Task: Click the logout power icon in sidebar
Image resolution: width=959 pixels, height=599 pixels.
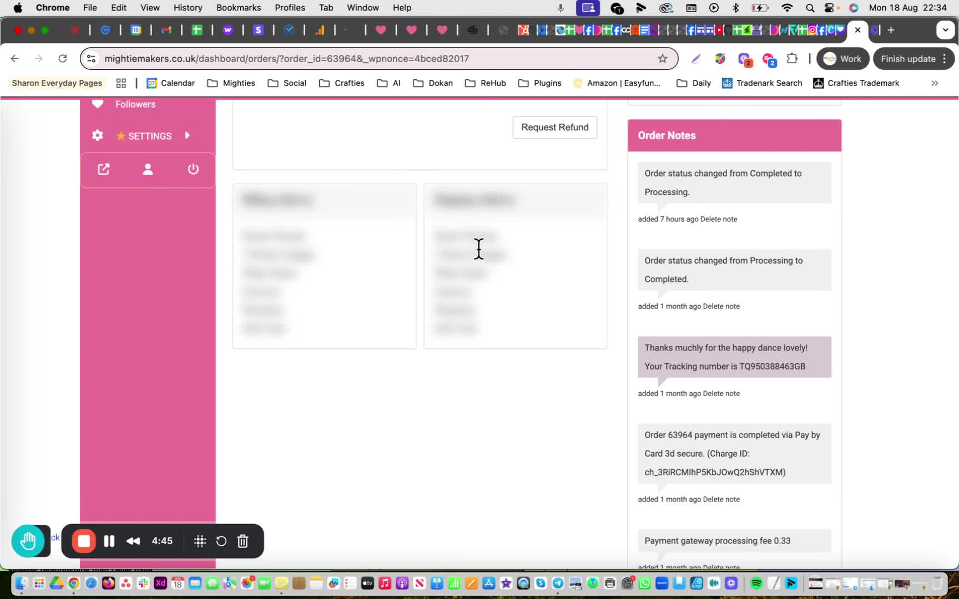Action: [x=193, y=169]
